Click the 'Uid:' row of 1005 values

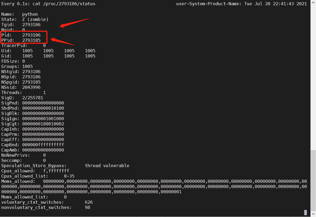pos(48,51)
